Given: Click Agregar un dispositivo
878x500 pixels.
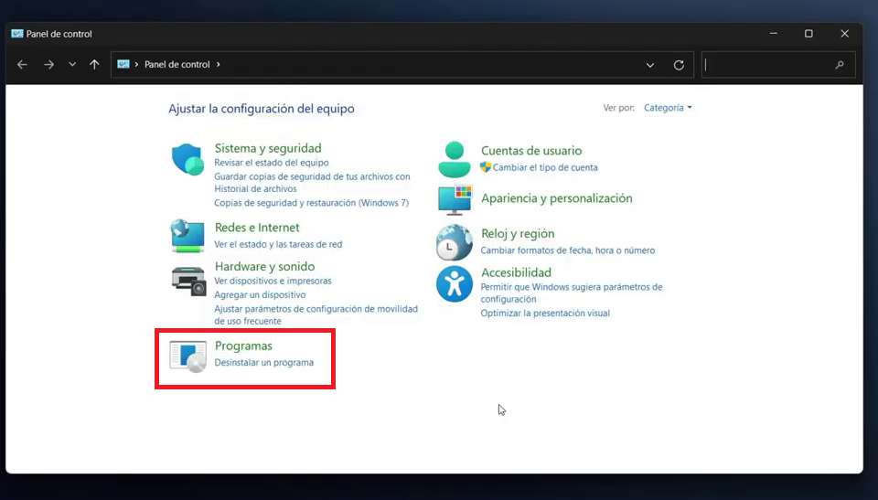Looking at the screenshot, I should pyautogui.click(x=260, y=294).
